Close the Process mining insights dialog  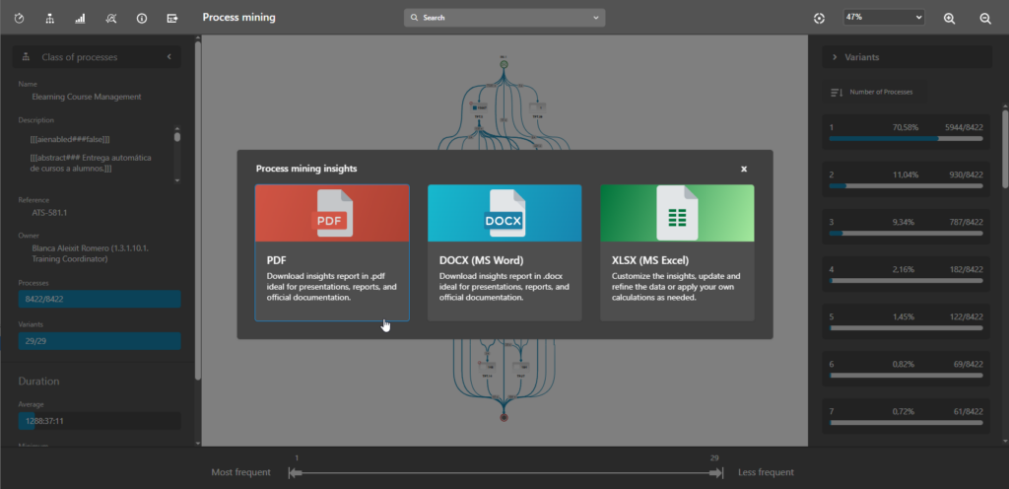744,169
